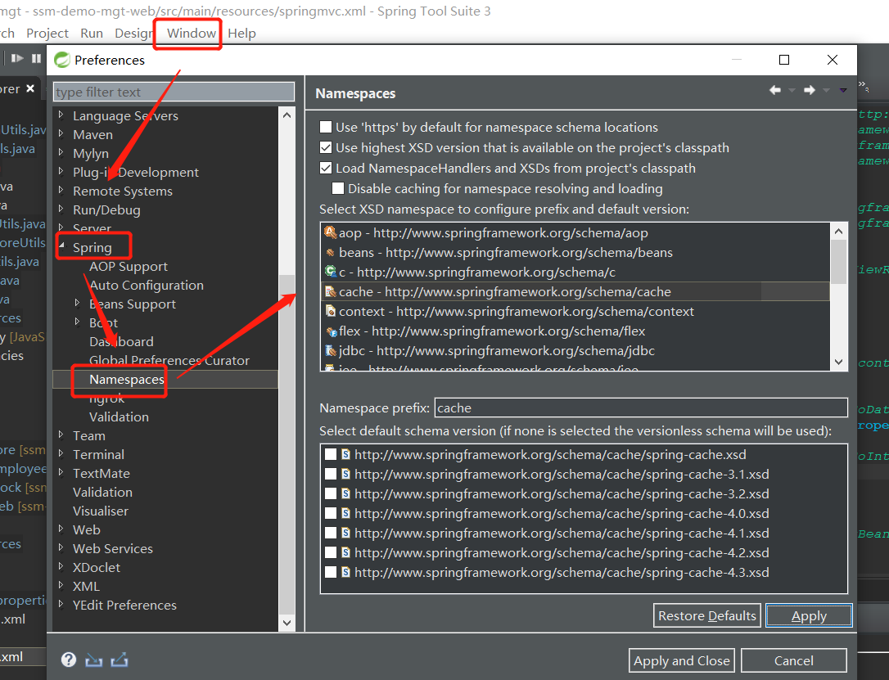
Task: Enable 'https' by default for schema locations
Action: [326, 127]
